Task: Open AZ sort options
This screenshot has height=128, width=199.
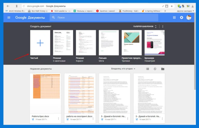Action: [155, 69]
